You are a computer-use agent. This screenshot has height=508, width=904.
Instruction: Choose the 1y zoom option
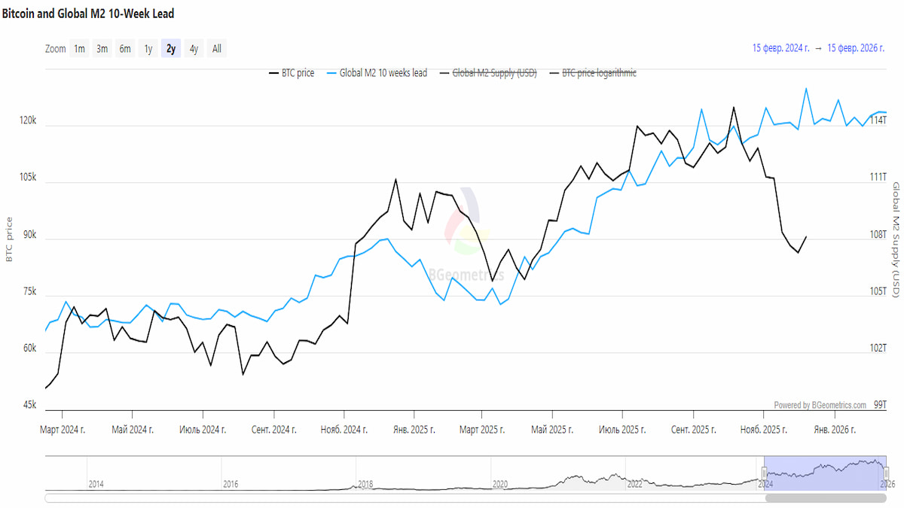click(x=148, y=49)
